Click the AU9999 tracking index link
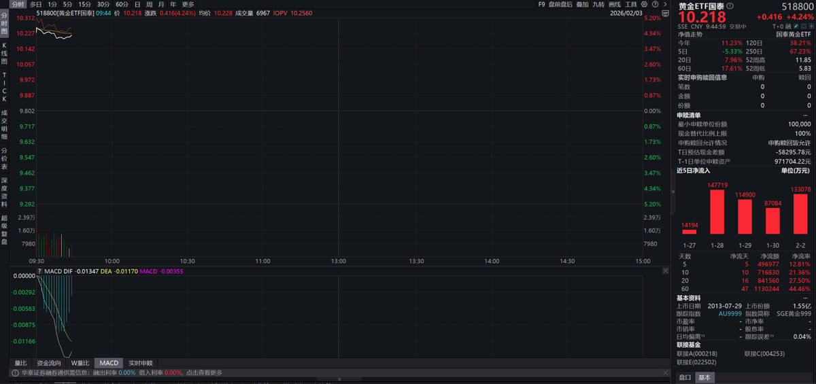 coord(730,313)
